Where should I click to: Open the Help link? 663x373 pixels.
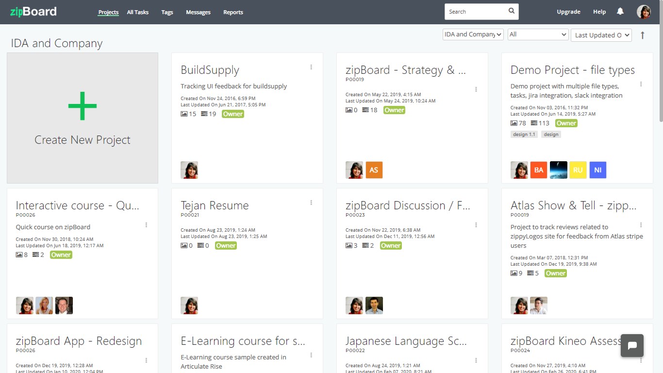599,12
